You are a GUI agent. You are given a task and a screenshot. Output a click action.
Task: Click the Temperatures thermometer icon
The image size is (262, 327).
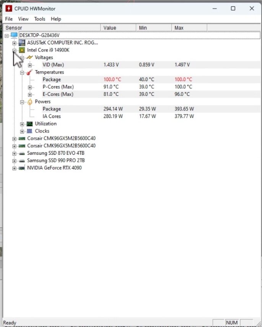coord(29,72)
